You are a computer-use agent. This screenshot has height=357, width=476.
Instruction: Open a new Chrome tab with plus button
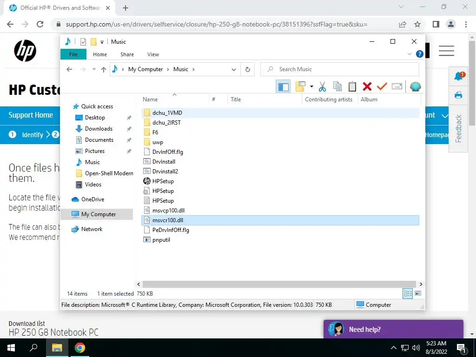click(126, 8)
